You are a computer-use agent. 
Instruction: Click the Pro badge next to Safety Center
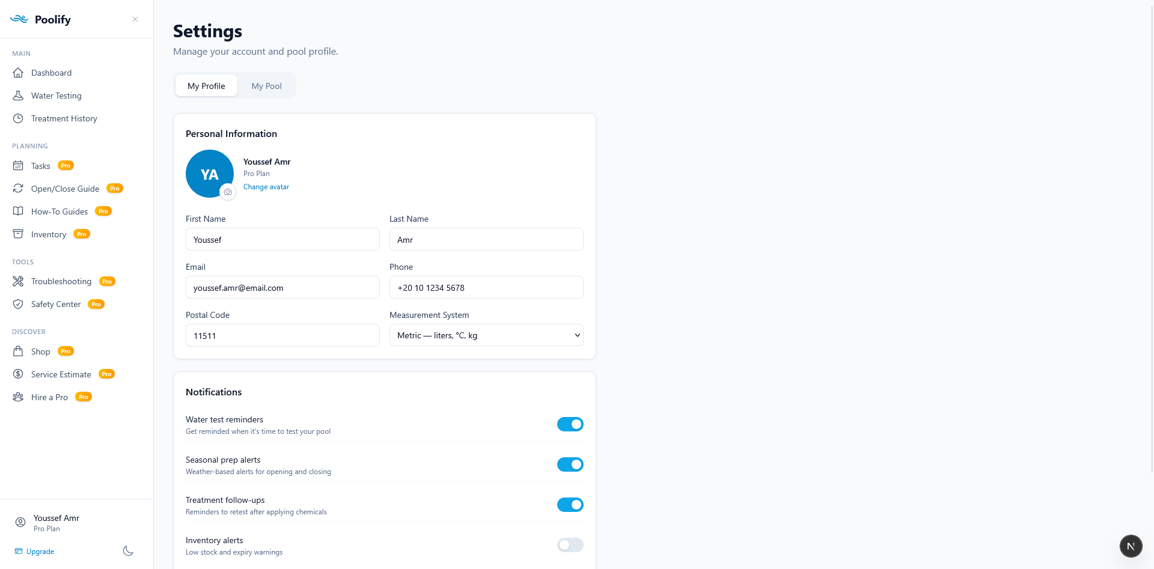pyautogui.click(x=96, y=304)
